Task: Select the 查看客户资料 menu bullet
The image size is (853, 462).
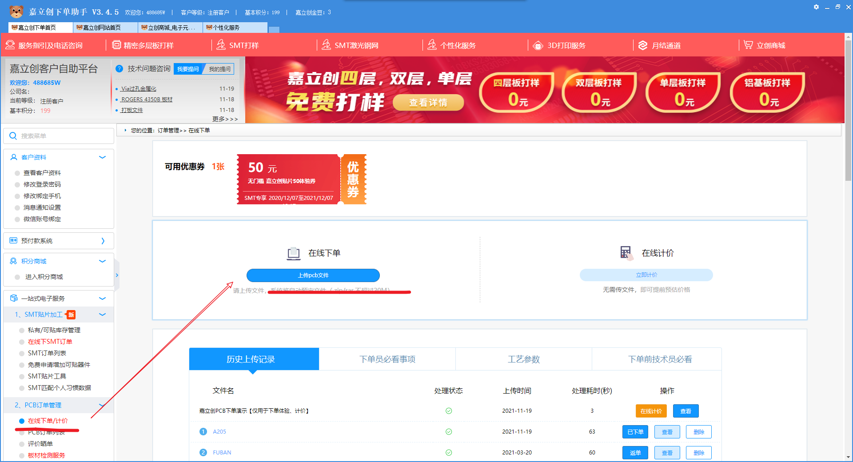Action: coord(17,173)
